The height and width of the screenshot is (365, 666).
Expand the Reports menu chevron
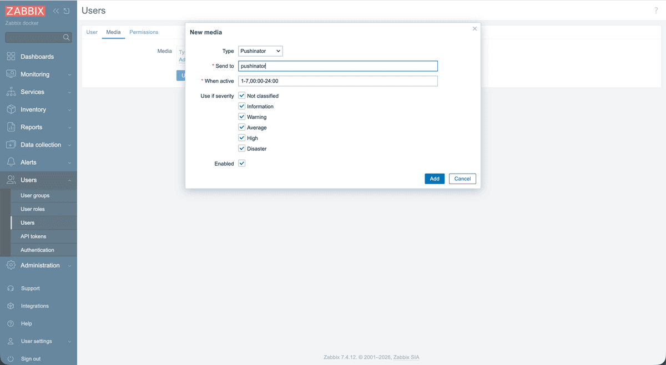pos(69,128)
